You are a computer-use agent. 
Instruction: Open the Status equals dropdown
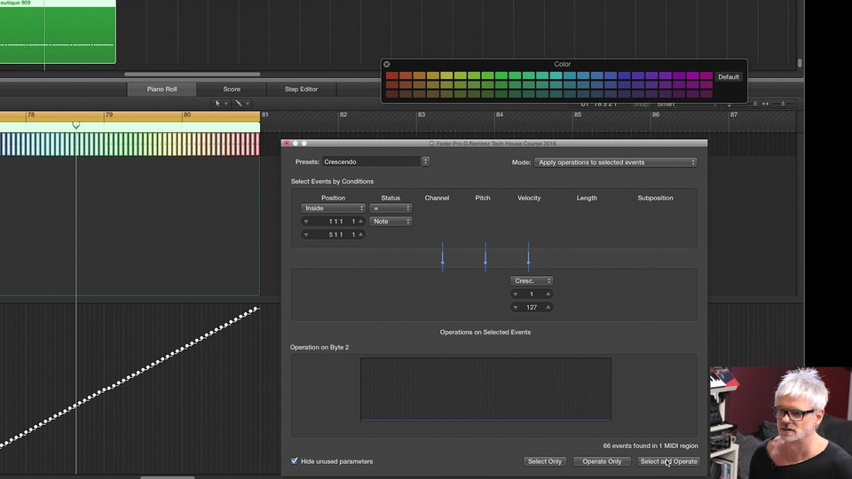(x=390, y=208)
